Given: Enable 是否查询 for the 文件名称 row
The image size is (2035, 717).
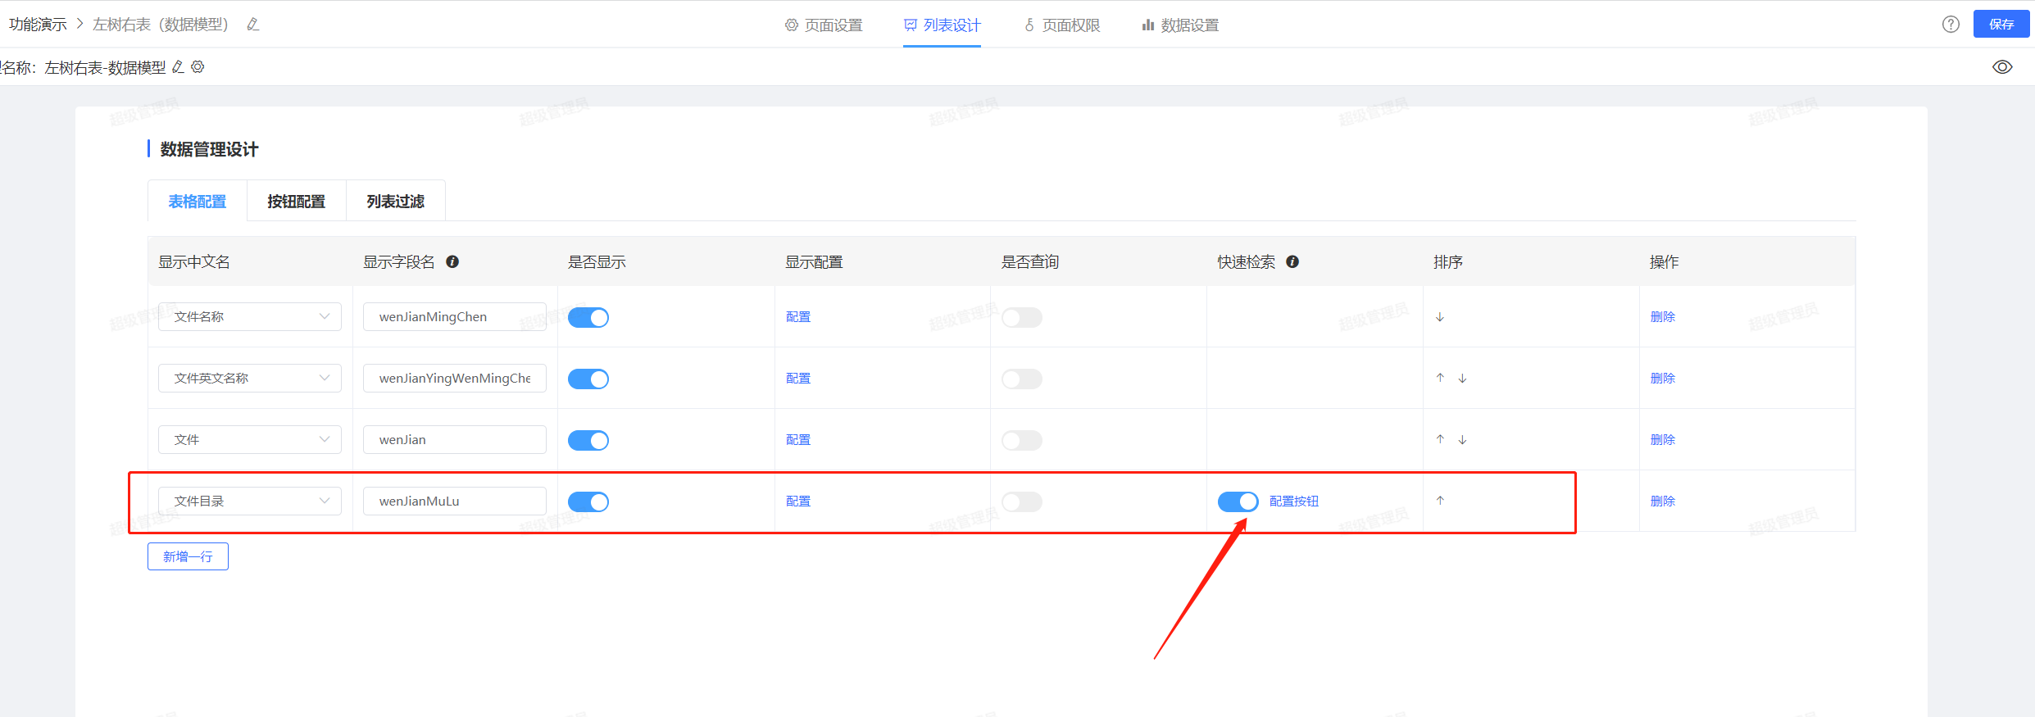Looking at the screenshot, I should coord(1022,317).
